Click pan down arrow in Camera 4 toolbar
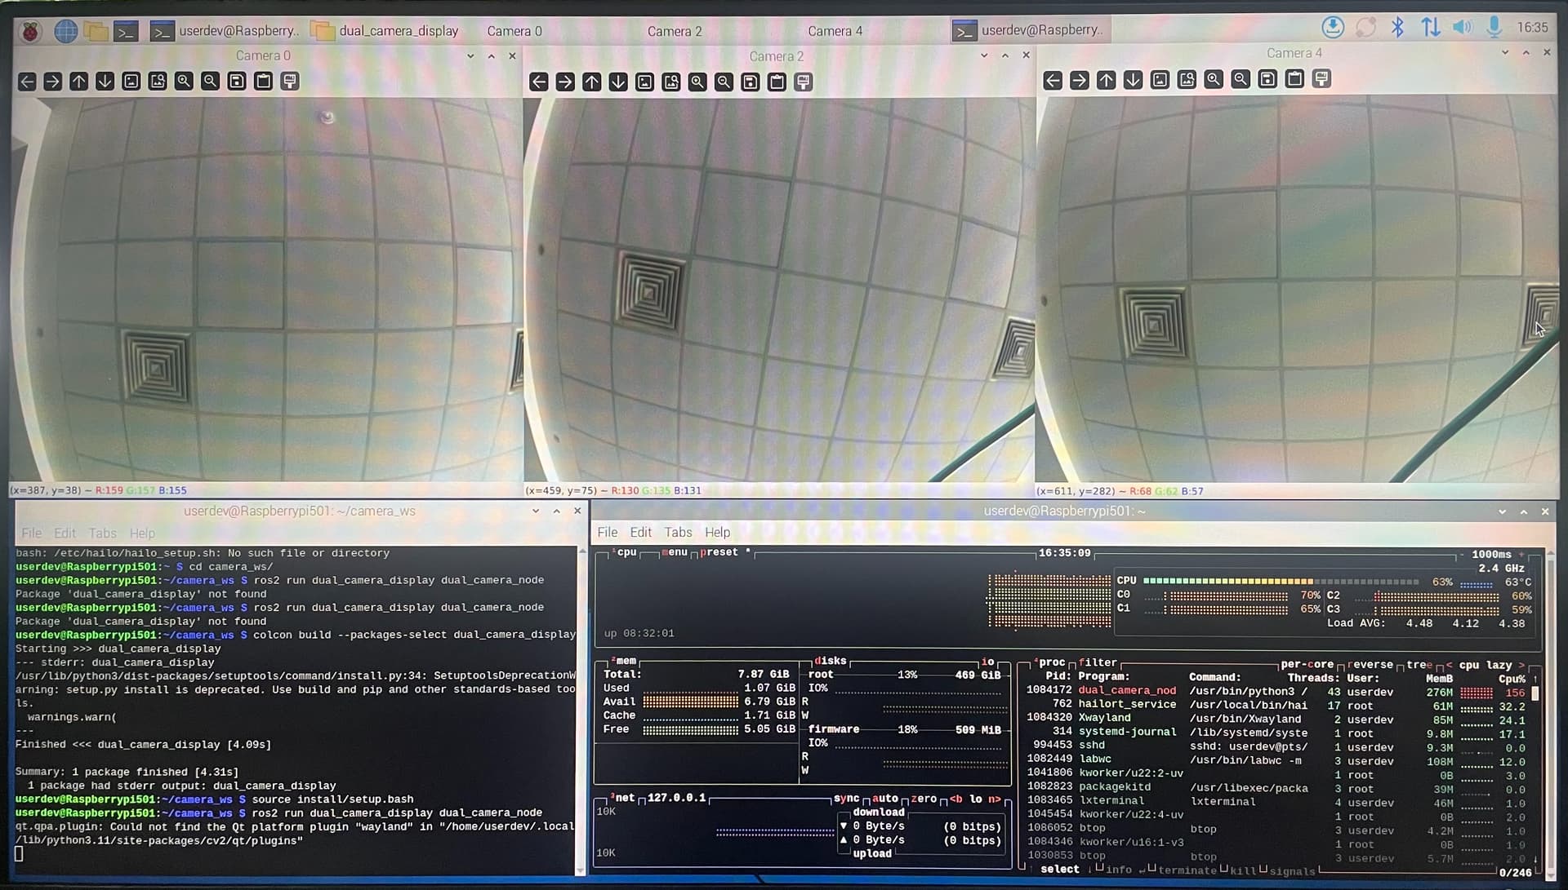The image size is (1568, 890). point(1133,80)
